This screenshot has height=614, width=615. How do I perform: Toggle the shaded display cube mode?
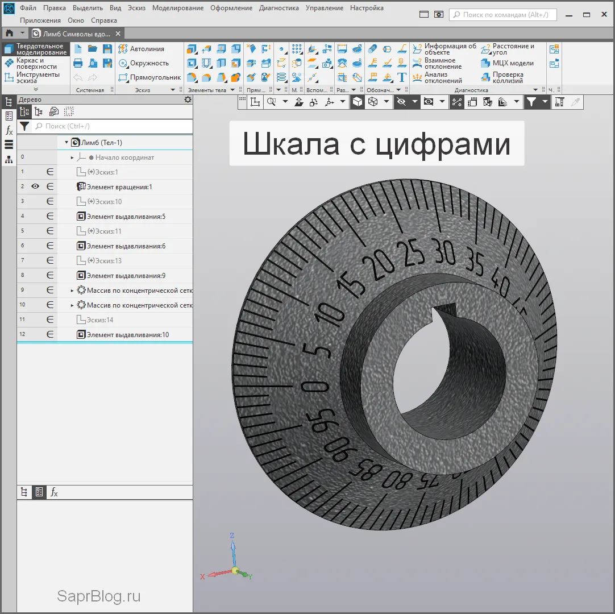[358, 102]
